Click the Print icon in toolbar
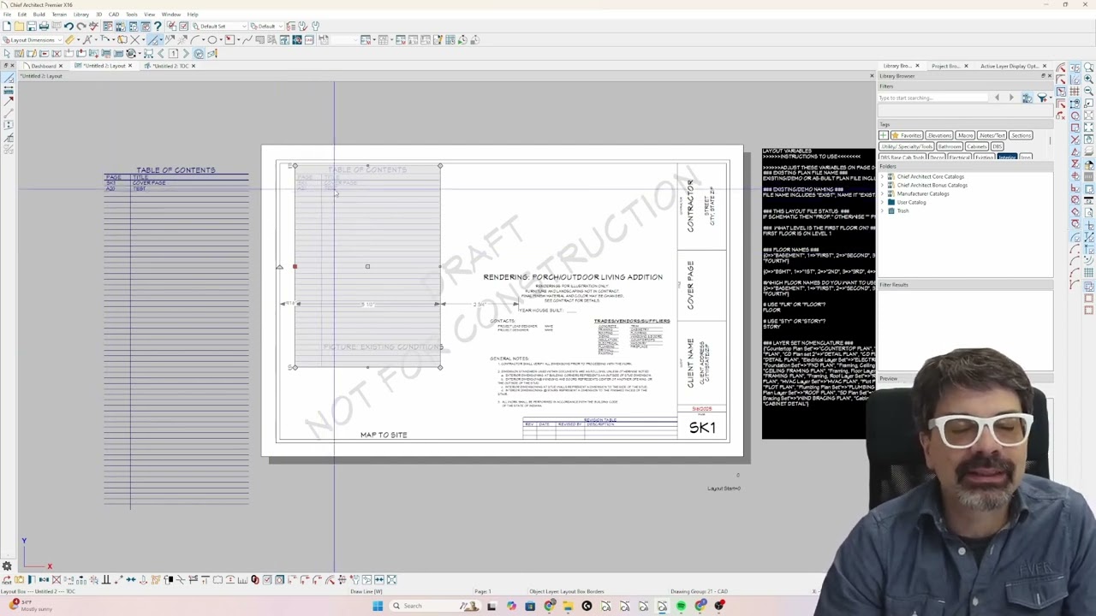1096x616 pixels. click(44, 27)
